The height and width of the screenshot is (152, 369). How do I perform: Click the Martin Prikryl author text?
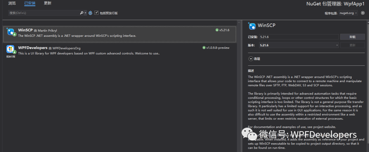click(x=47, y=30)
